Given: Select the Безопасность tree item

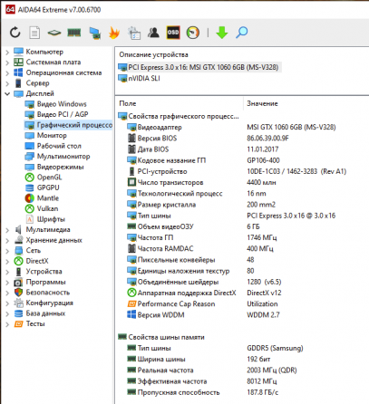Looking at the screenshot, I should click(x=42, y=293).
